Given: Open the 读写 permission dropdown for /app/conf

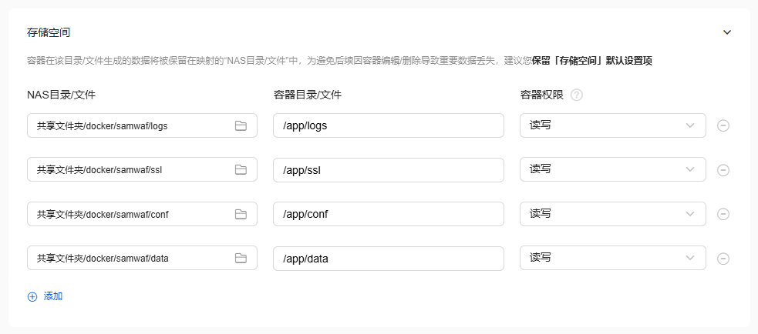Looking at the screenshot, I should pyautogui.click(x=613, y=214).
